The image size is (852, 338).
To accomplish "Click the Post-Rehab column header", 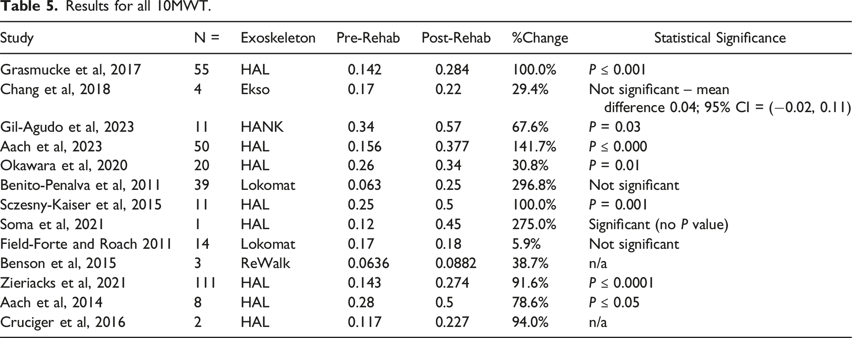I will pos(456,38).
